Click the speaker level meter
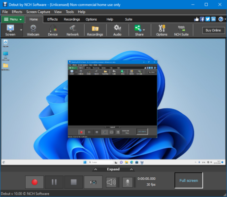 (x=118, y=182)
